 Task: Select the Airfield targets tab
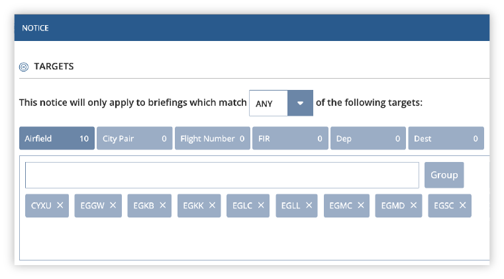(57, 138)
